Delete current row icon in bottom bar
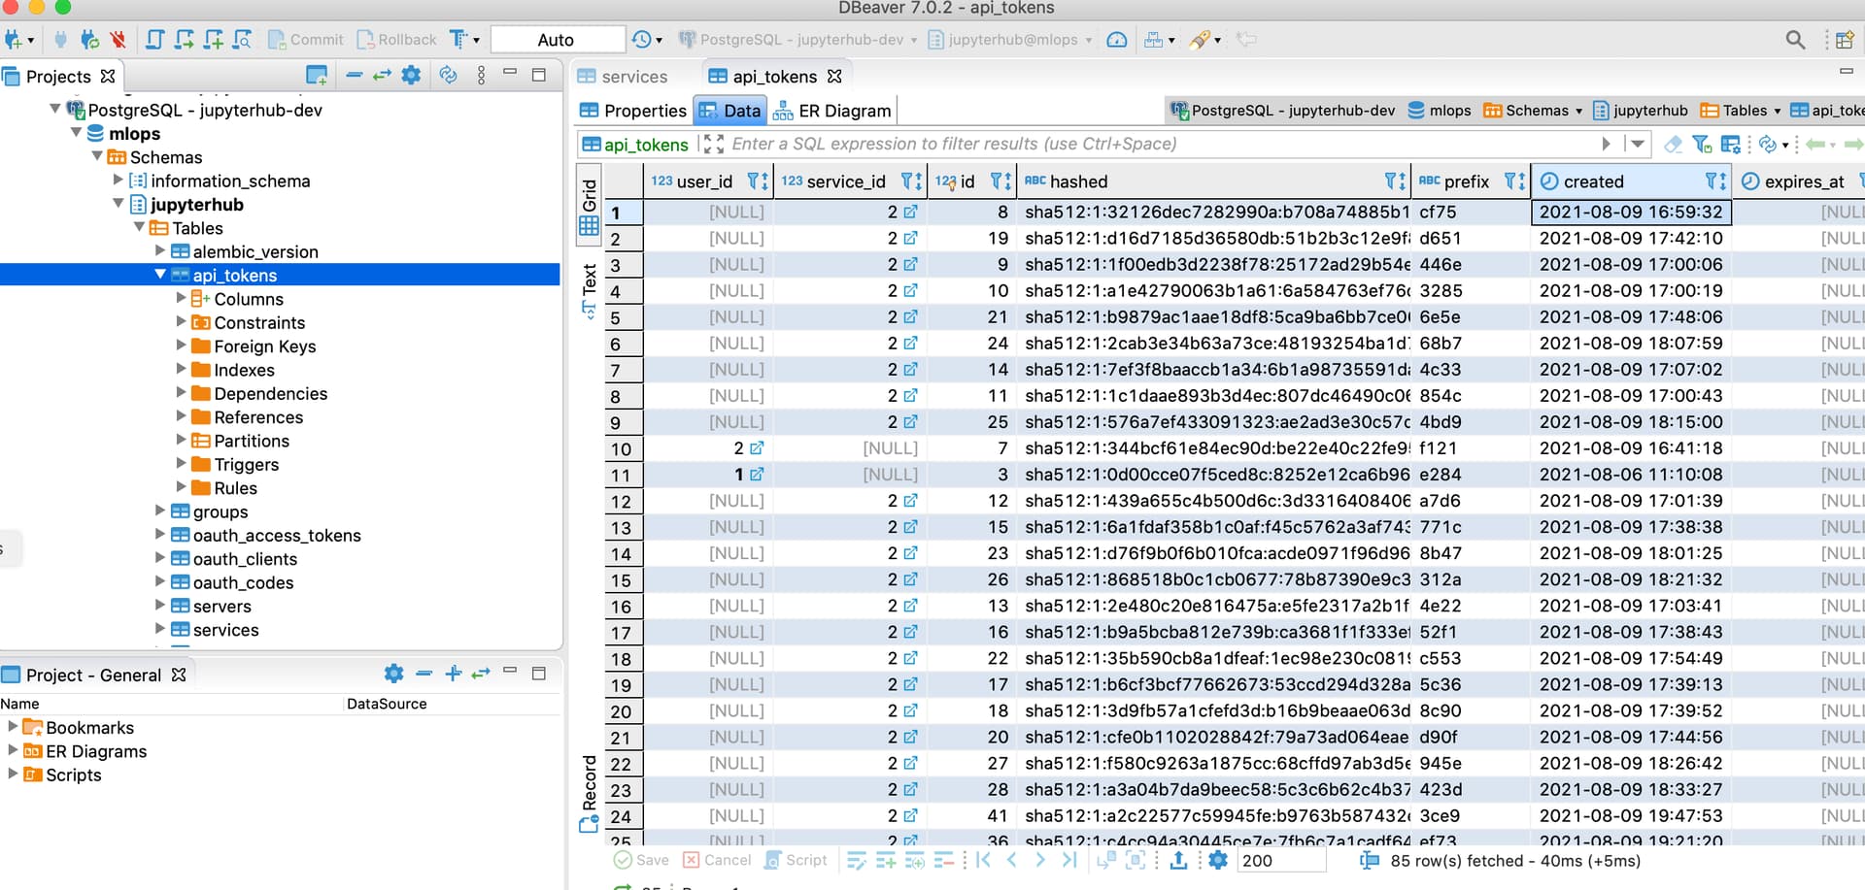 point(944,860)
